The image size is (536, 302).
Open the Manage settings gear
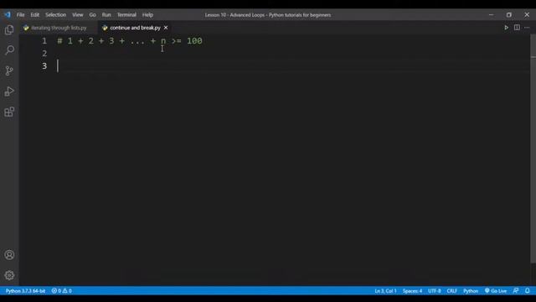pos(9,275)
